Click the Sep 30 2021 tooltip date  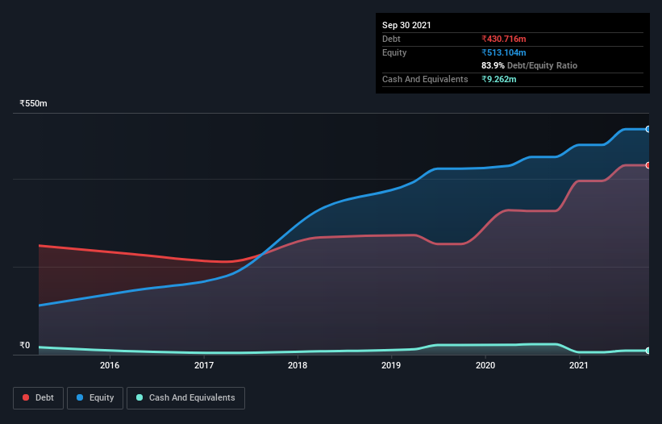pyautogui.click(x=406, y=25)
